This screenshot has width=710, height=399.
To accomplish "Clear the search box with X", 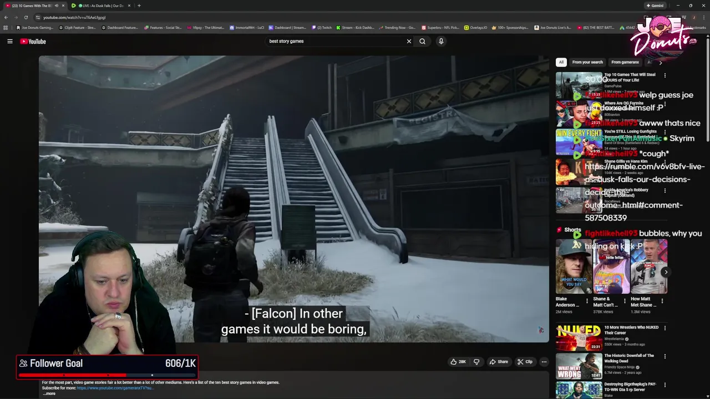I will click(409, 41).
